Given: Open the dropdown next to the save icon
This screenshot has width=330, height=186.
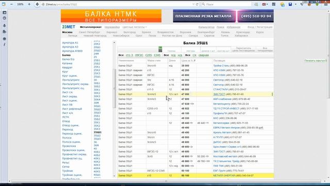Looking at the screenshot, I should [x=295, y=4].
